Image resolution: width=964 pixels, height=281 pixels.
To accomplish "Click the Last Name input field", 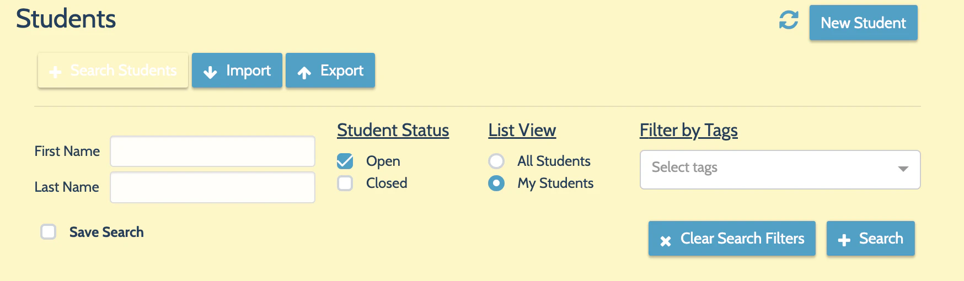I will click(212, 187).
